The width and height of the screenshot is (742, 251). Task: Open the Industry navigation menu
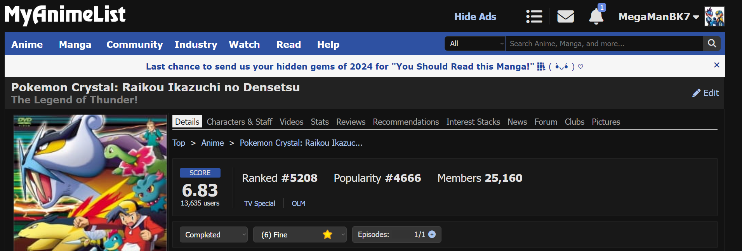[x=196, y=45]
